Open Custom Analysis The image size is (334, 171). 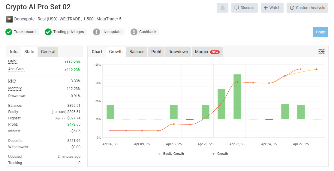click(x=307, y=8)
